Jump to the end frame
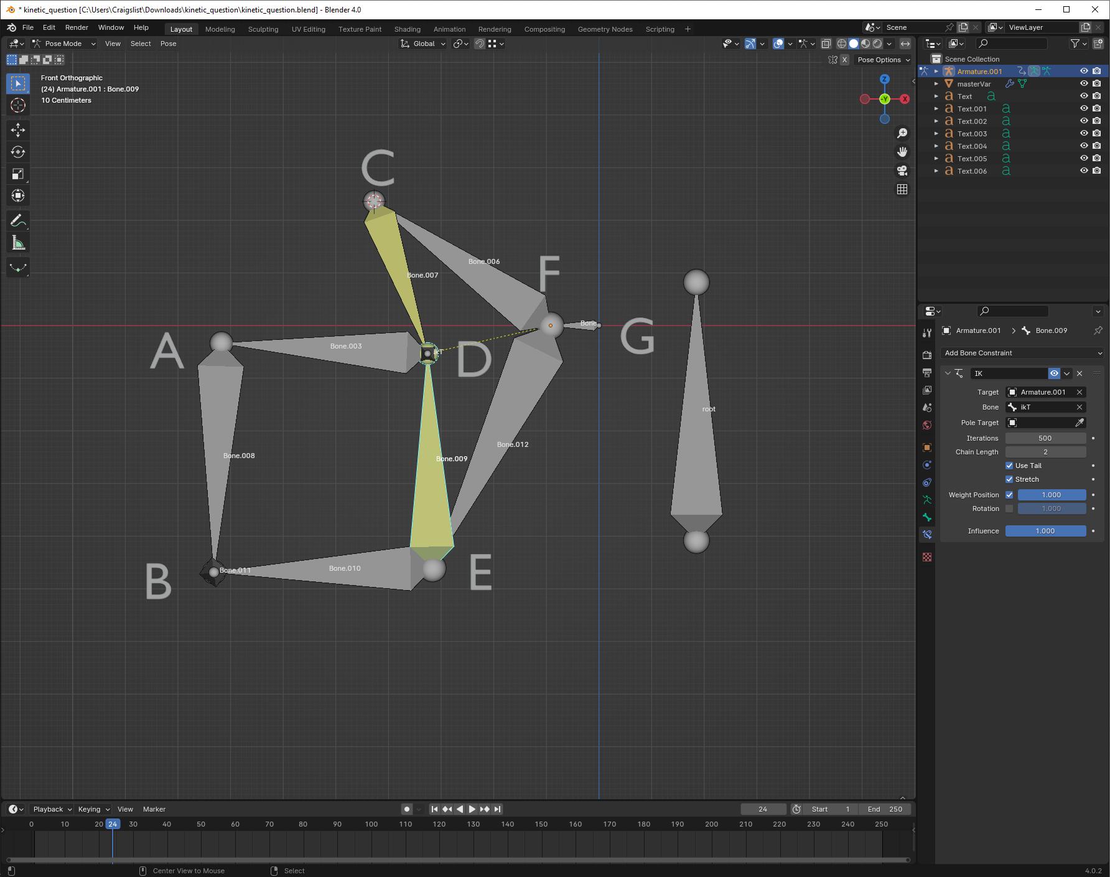 pyautogui.click(x=497, y=809)
